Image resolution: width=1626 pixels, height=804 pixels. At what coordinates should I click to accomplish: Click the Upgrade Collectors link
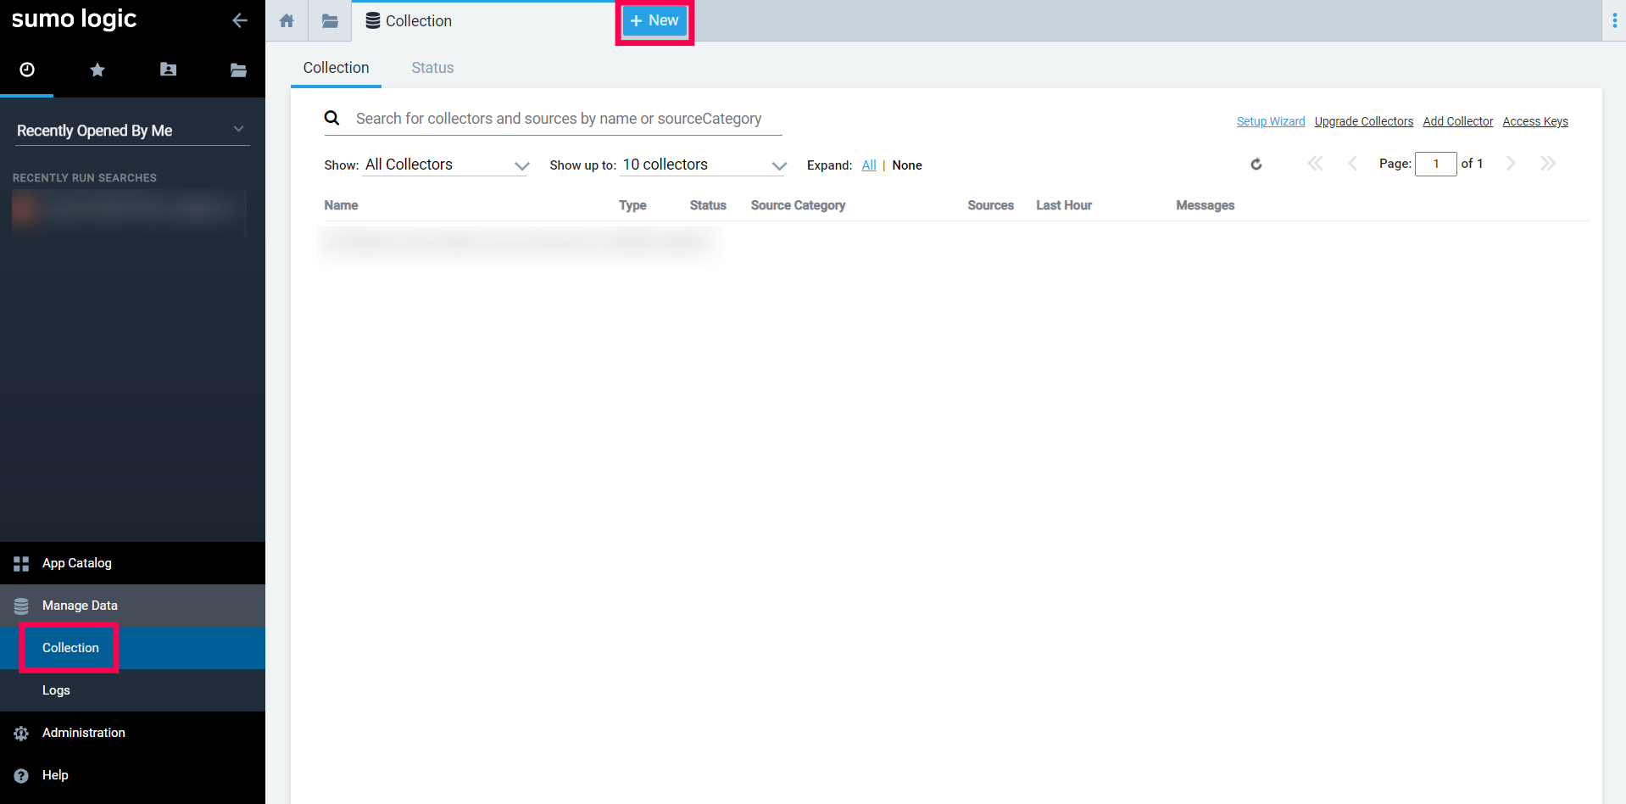1364,121
